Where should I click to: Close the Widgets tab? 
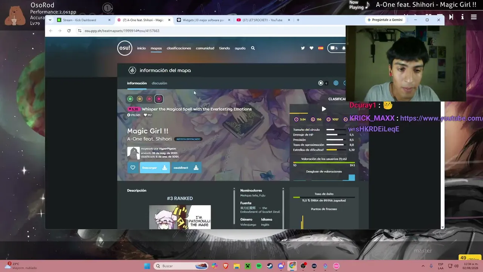pyautogui.click(x=229, y=20)
